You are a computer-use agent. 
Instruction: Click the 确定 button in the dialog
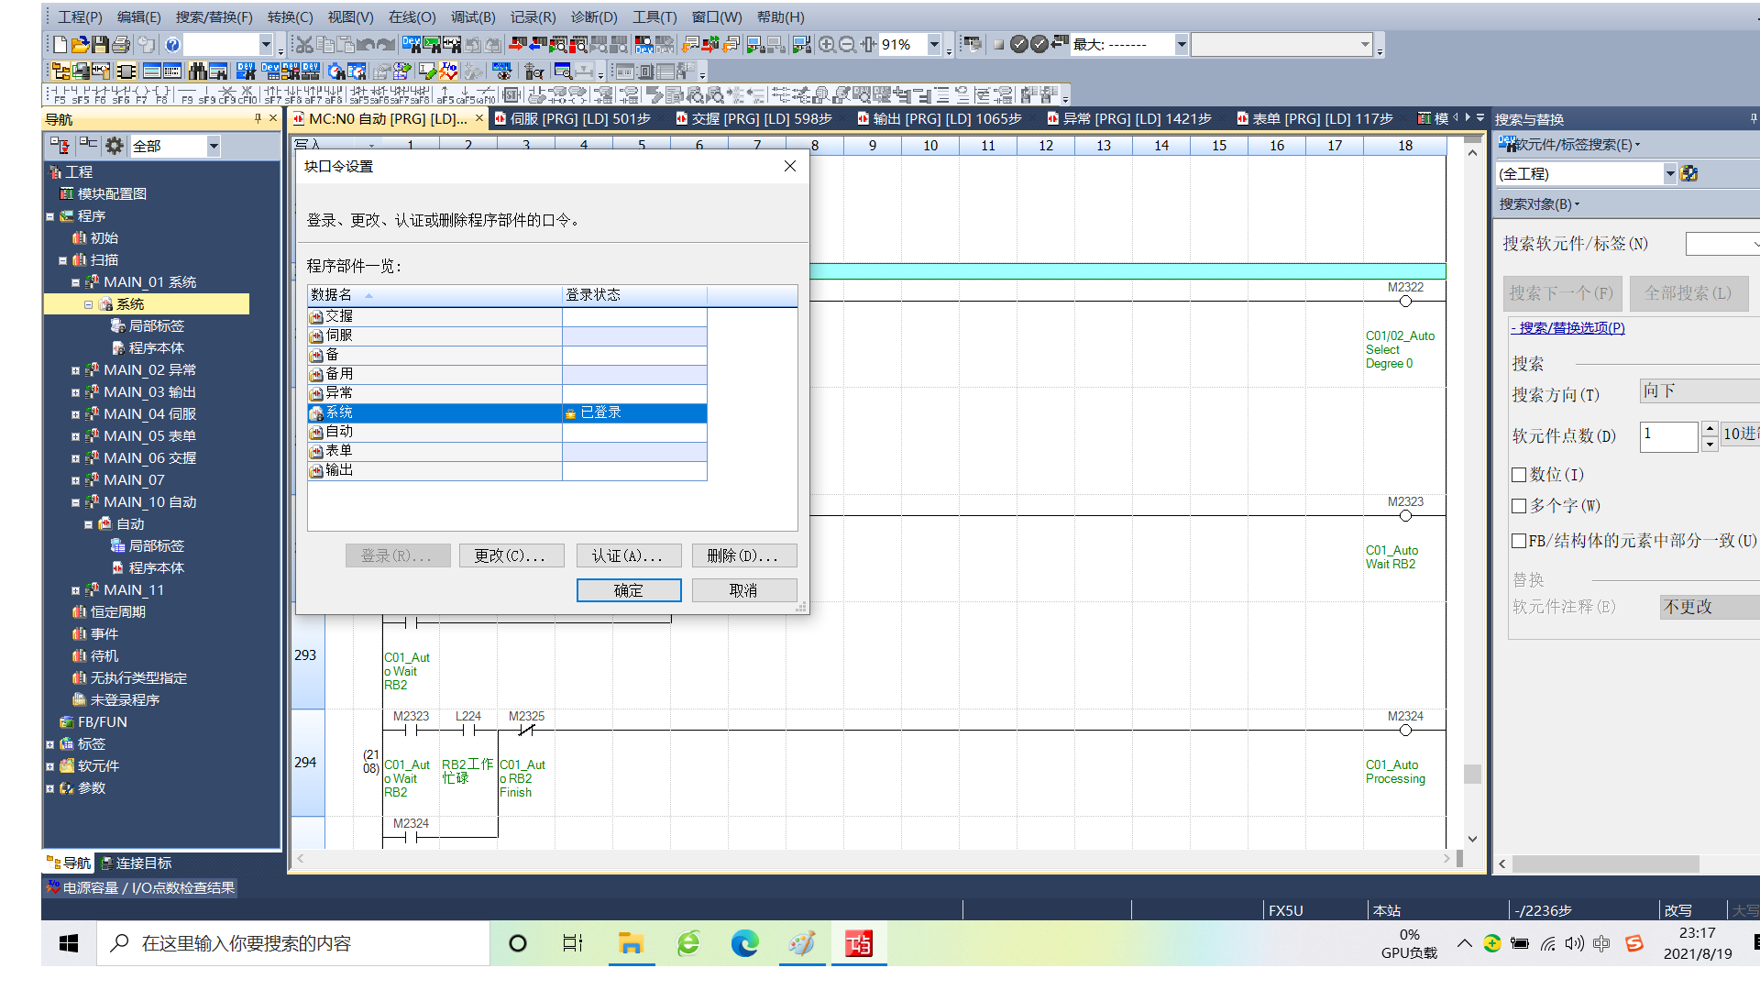point(628,590)
